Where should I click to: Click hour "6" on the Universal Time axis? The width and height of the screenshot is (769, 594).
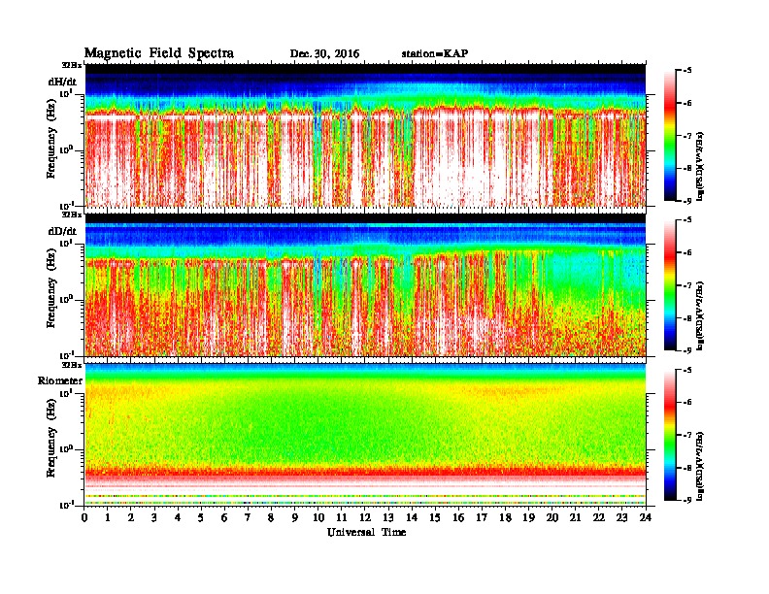coord(224,517)
